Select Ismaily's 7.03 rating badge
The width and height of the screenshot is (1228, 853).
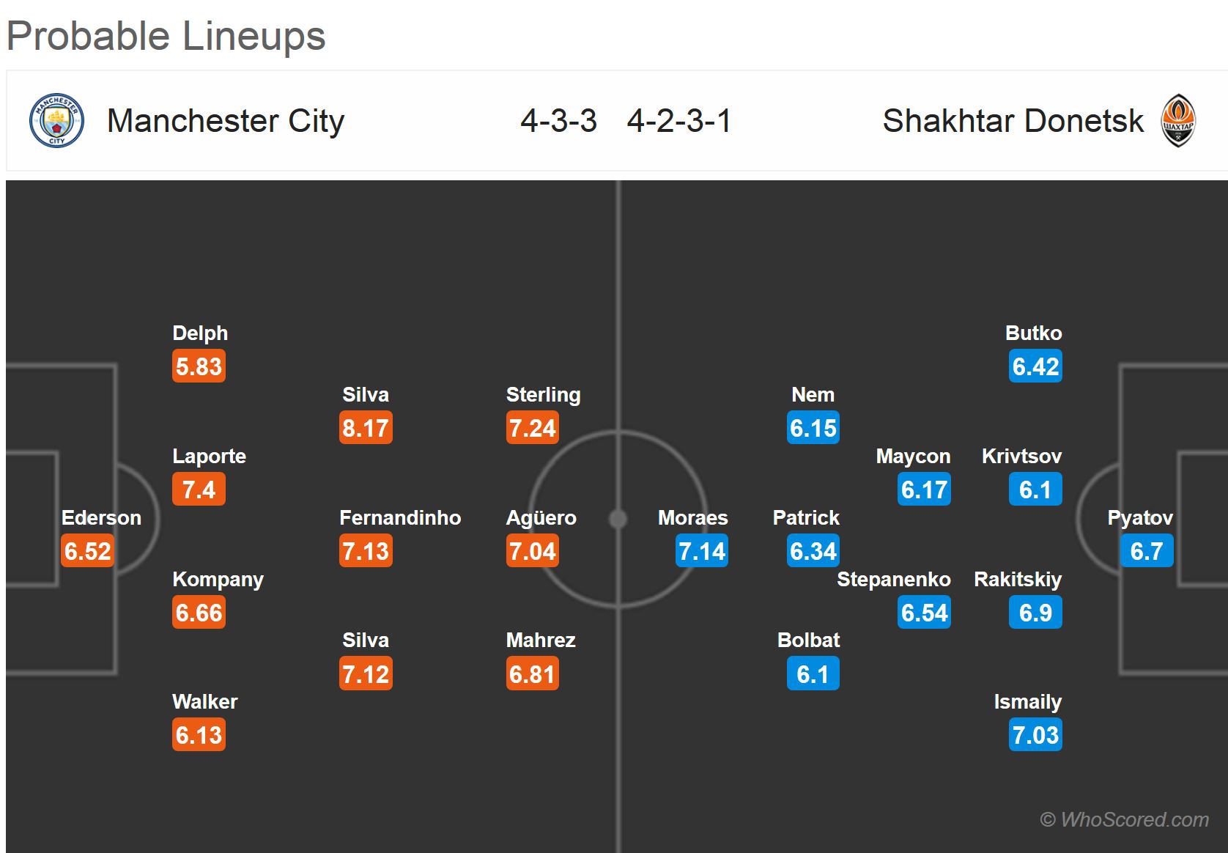(1035, 735)
